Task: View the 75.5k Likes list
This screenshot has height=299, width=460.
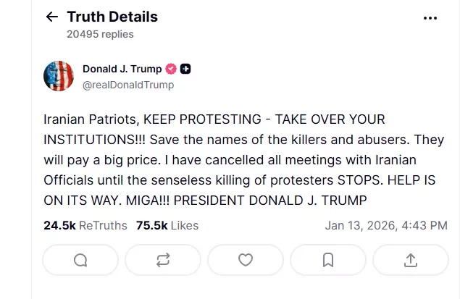Action: (167, 225)
